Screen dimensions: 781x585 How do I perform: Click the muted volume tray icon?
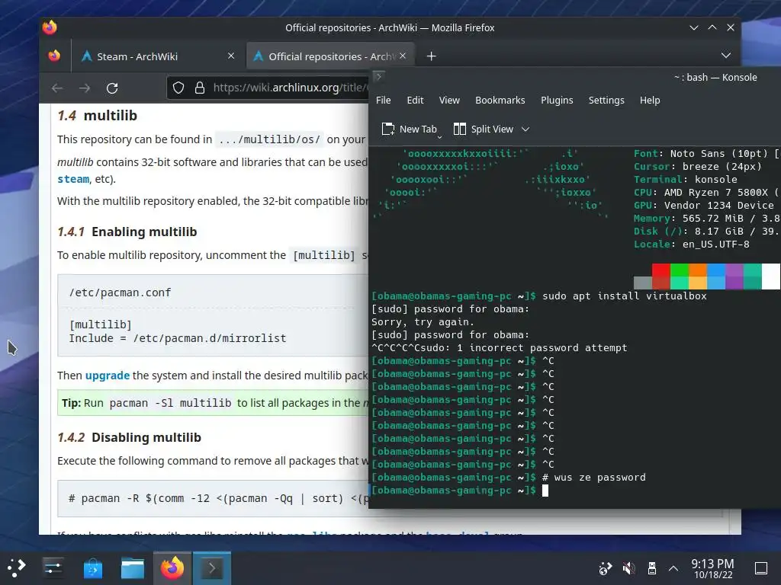[628, 567]
